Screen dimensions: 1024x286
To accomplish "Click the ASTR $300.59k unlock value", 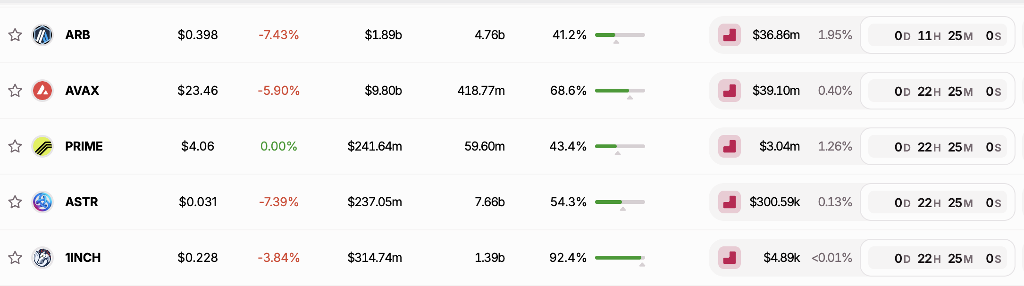I will pyautogui.click(x=775, y=202).
